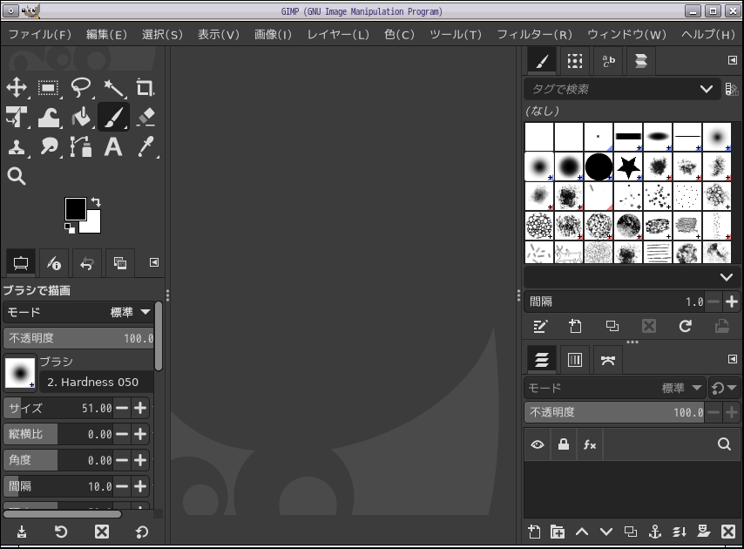Open the レイヤー(L) menu
Image resolution: width=744 pixels, height=549 pixels.
point(338,35)
